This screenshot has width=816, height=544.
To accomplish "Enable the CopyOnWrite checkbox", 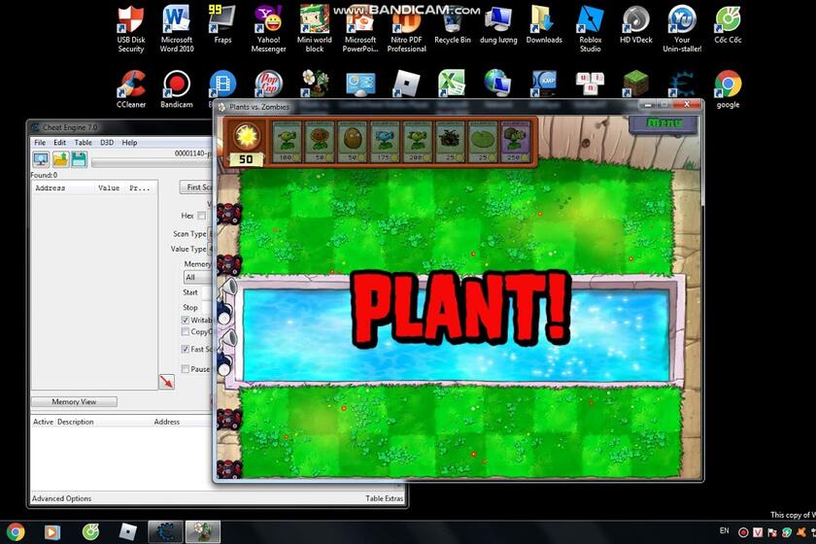I will coord(186,331).
